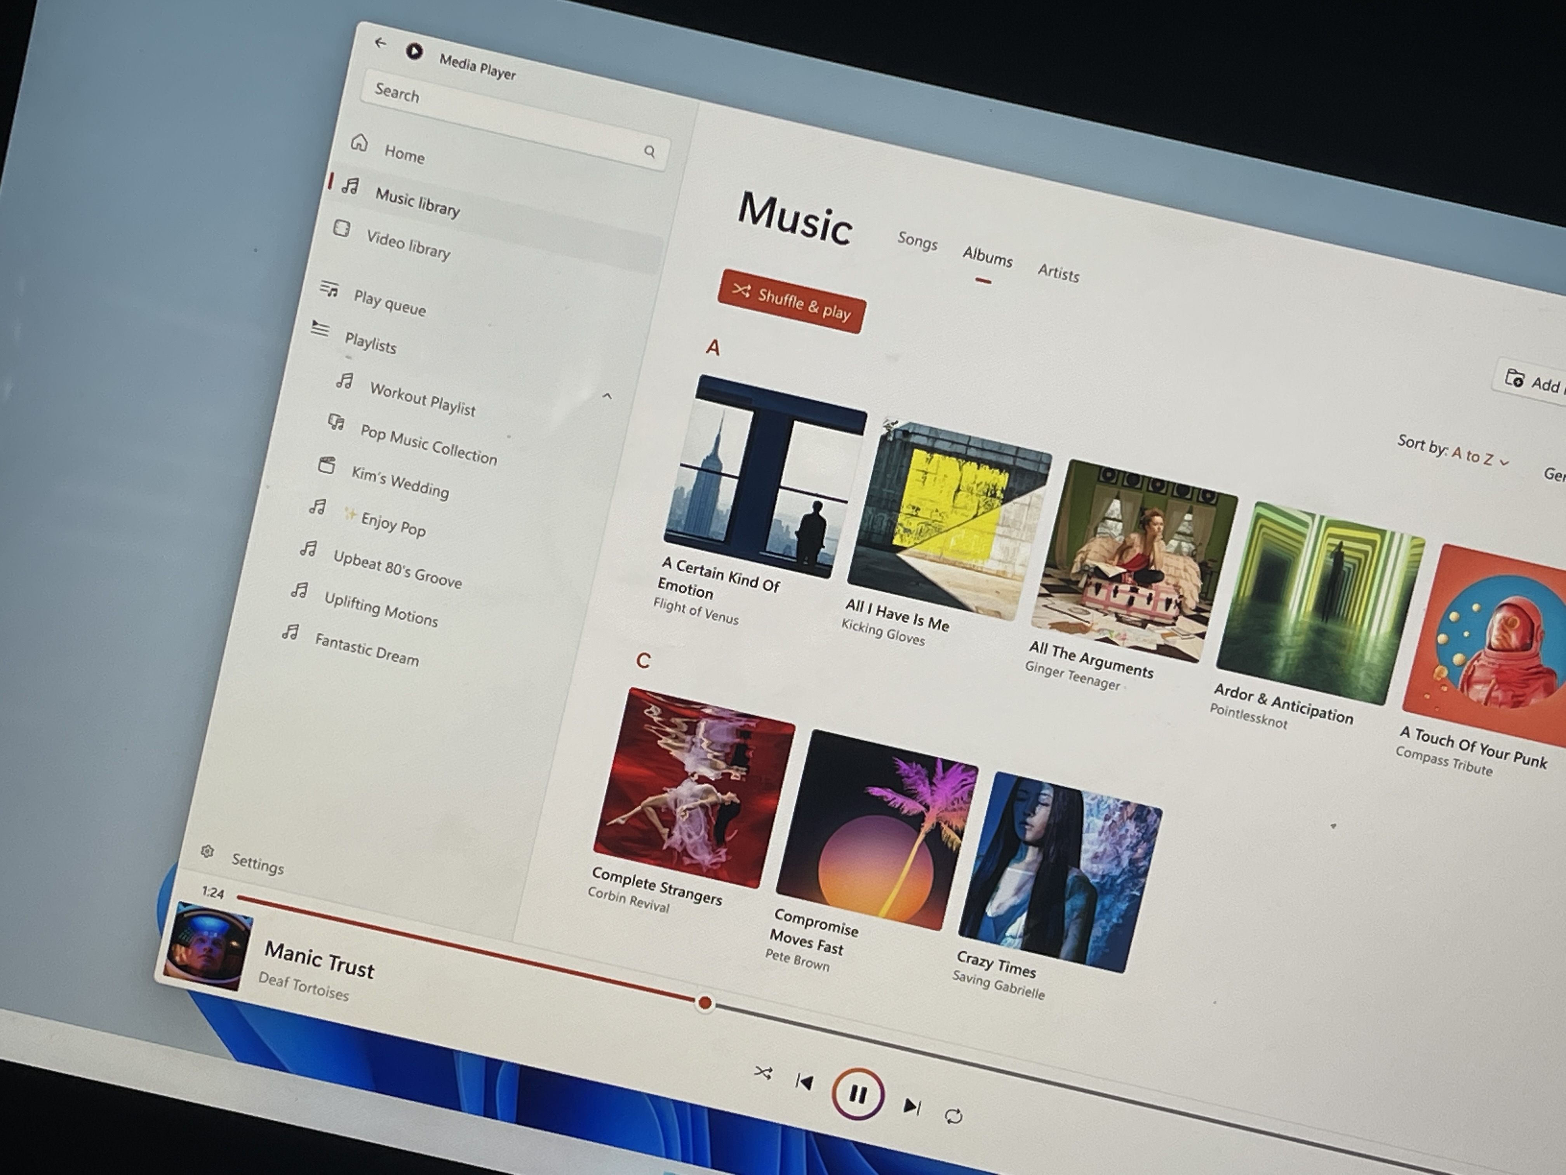Click the Uplifting Motions note icon
Screen dimensions: 1566x1175
pos(299,590)
